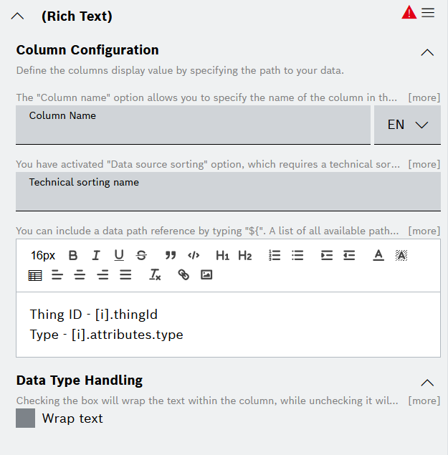Insert a table in the editor
The height and width of the screenshot is (455, 448).
(35, 275)
